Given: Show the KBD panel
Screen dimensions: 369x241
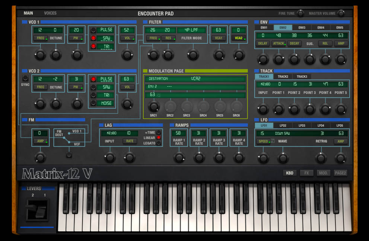Looking at the screenshot, I should (x=289, y=173).
